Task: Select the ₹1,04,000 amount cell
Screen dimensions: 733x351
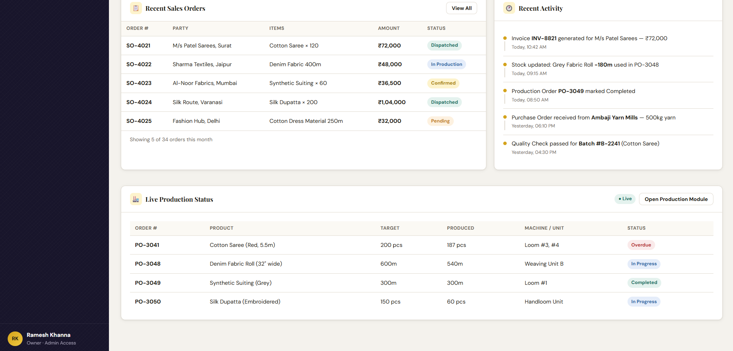Action: click(x=392, y=102)
